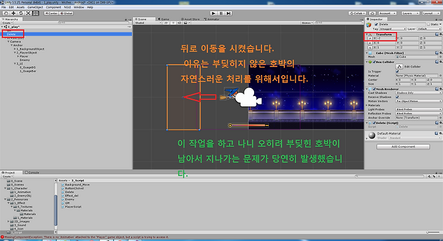
Task: Open the Tag dropdown
Action: click(393, 29)
